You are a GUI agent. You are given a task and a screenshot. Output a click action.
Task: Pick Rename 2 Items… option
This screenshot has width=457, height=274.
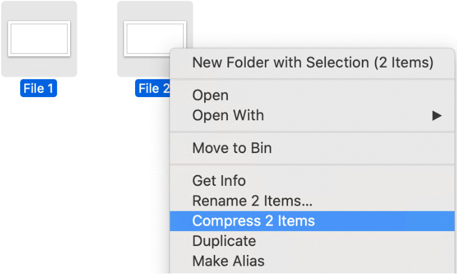point(252,201)
